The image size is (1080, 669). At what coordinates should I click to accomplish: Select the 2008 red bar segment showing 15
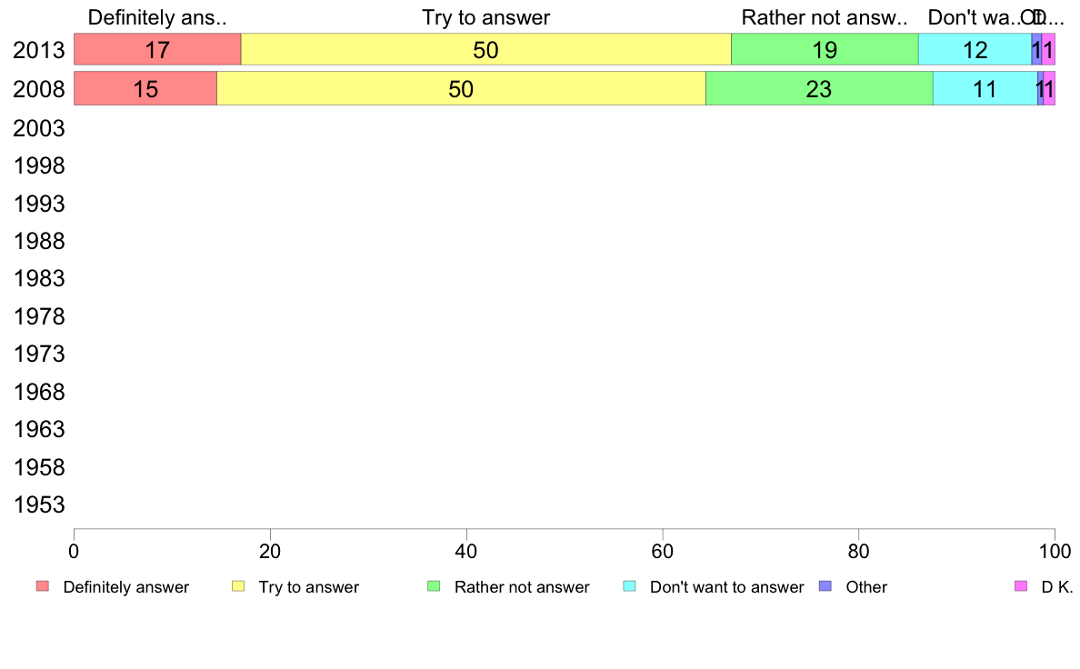[x=145, y=88]
